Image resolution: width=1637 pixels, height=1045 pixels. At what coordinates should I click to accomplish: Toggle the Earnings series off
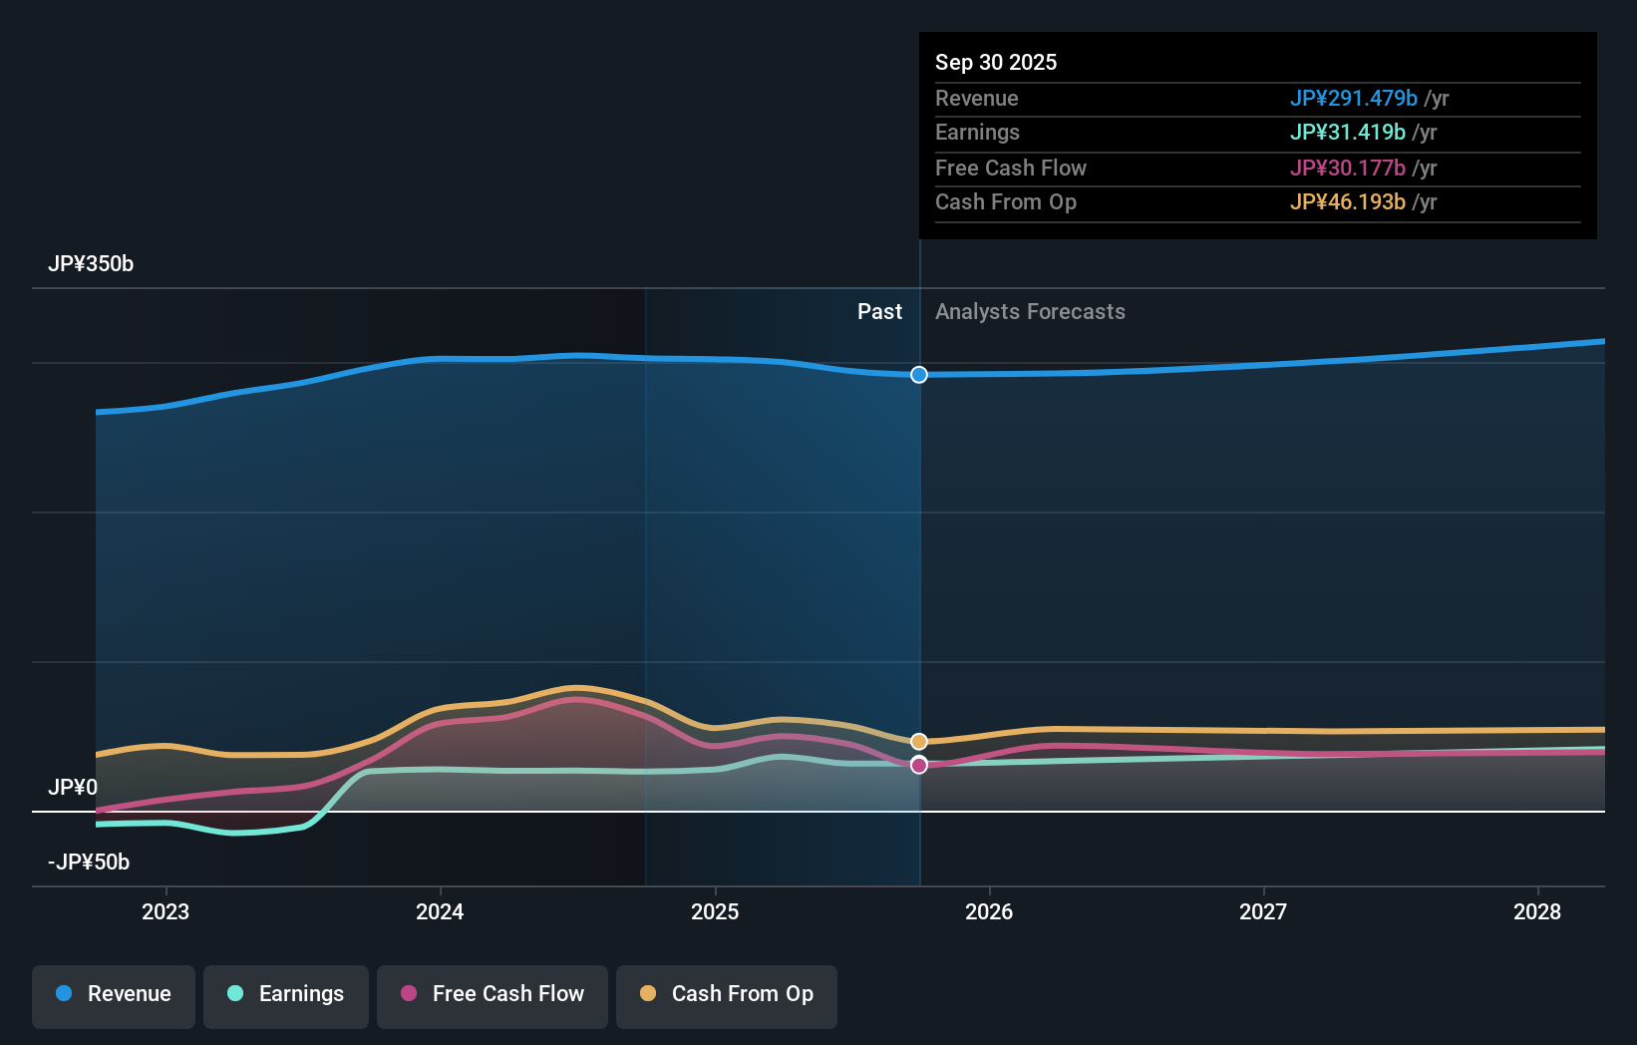(x=285, y=994)
